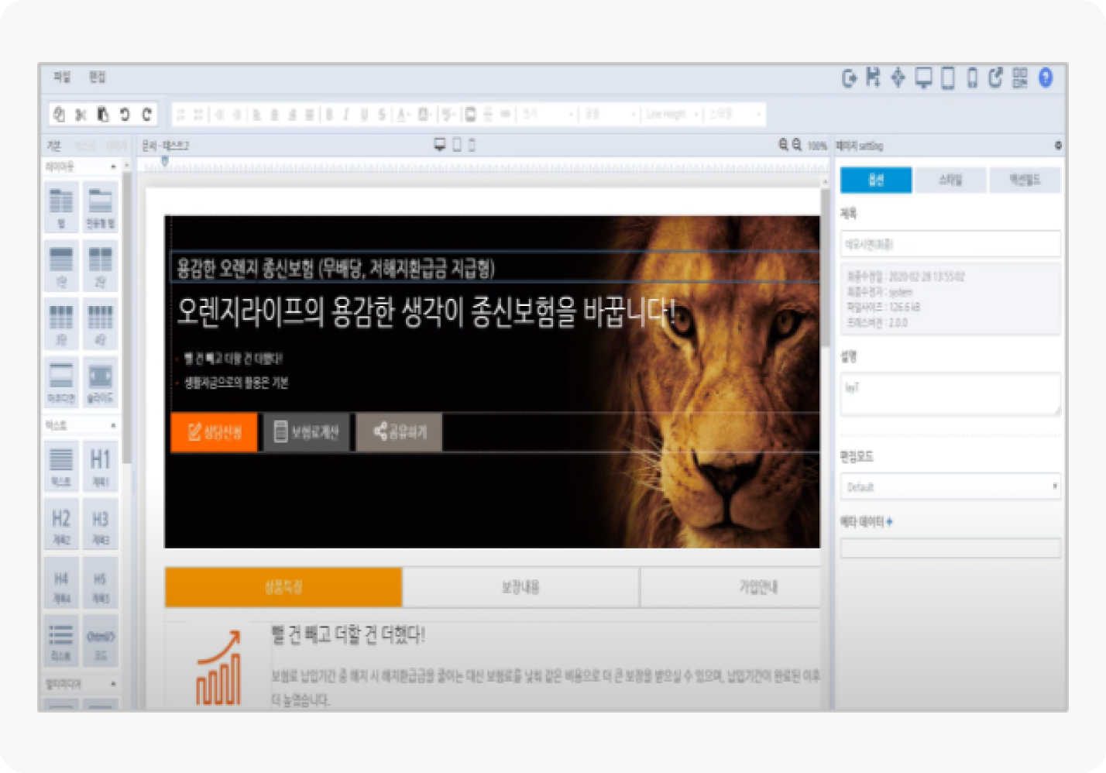Open the Default edit mode dropdown

coord(950,487)
